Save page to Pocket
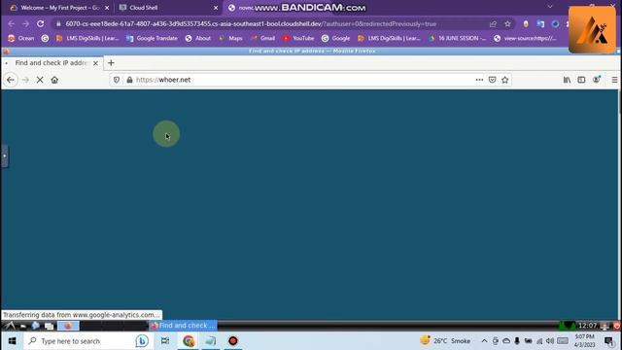This screenshot has height=350, width=622. [493, 80]
